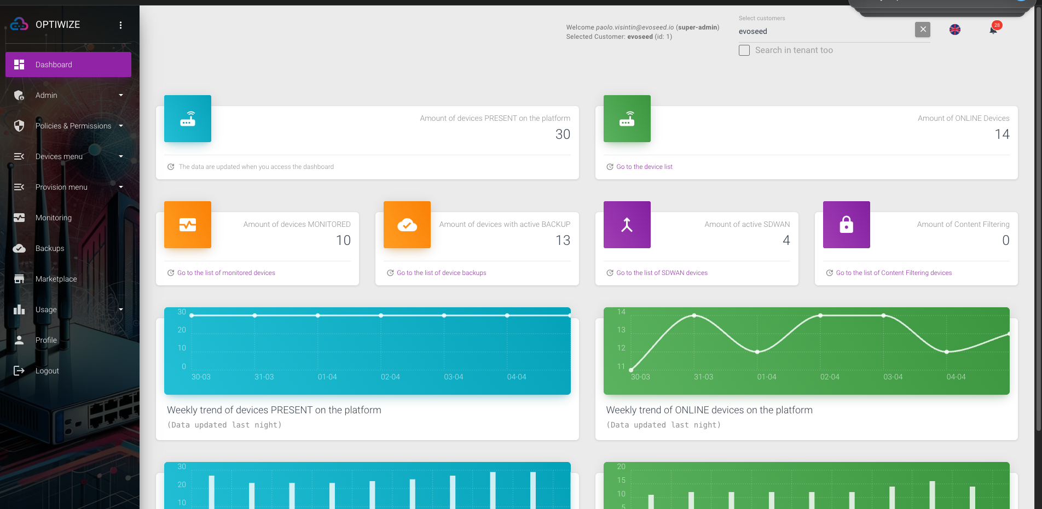1042x509 pixels.
Task: Expand the Devices menu section
Action: point(59,156)
